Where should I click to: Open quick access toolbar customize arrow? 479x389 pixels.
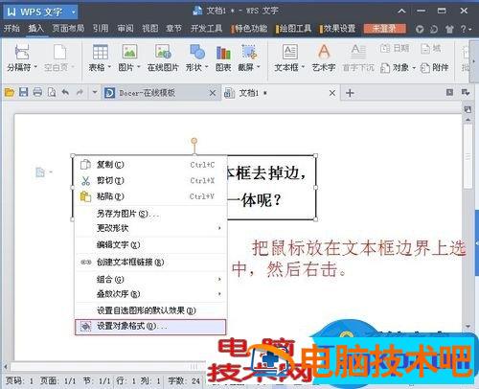(x=95, y=93)
